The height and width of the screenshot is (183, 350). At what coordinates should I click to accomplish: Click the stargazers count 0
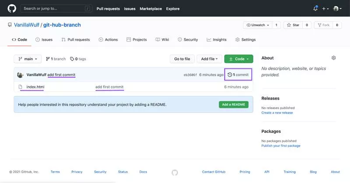(307, 25)
